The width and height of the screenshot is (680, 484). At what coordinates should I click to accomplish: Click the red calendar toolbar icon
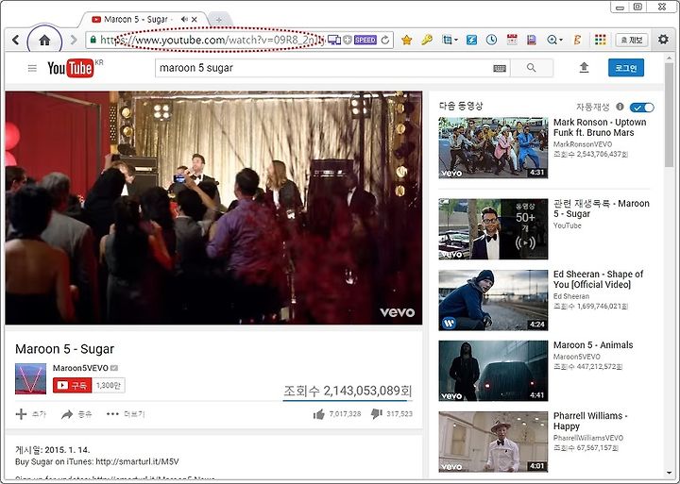coord(512,40)
